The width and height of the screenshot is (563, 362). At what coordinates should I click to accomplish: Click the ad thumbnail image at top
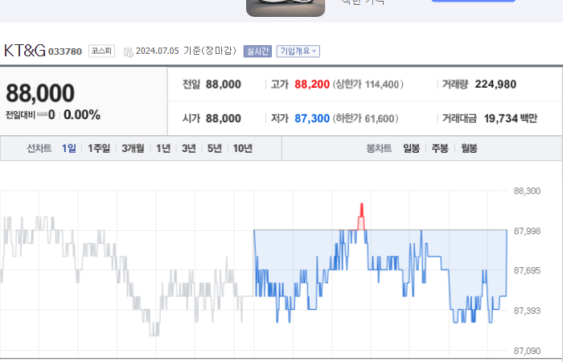pyautogui.click(x=286, y=8)
